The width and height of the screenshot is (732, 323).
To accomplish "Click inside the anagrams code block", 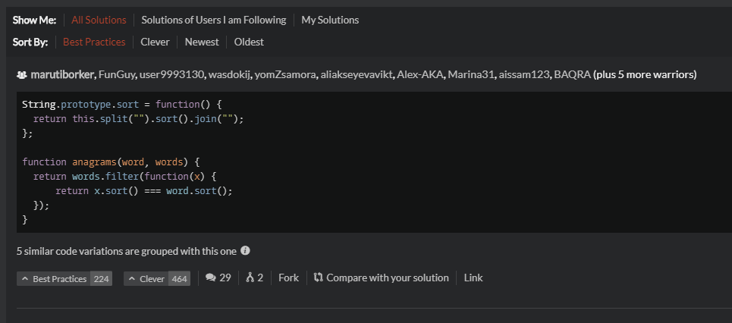I will [374, 162].
